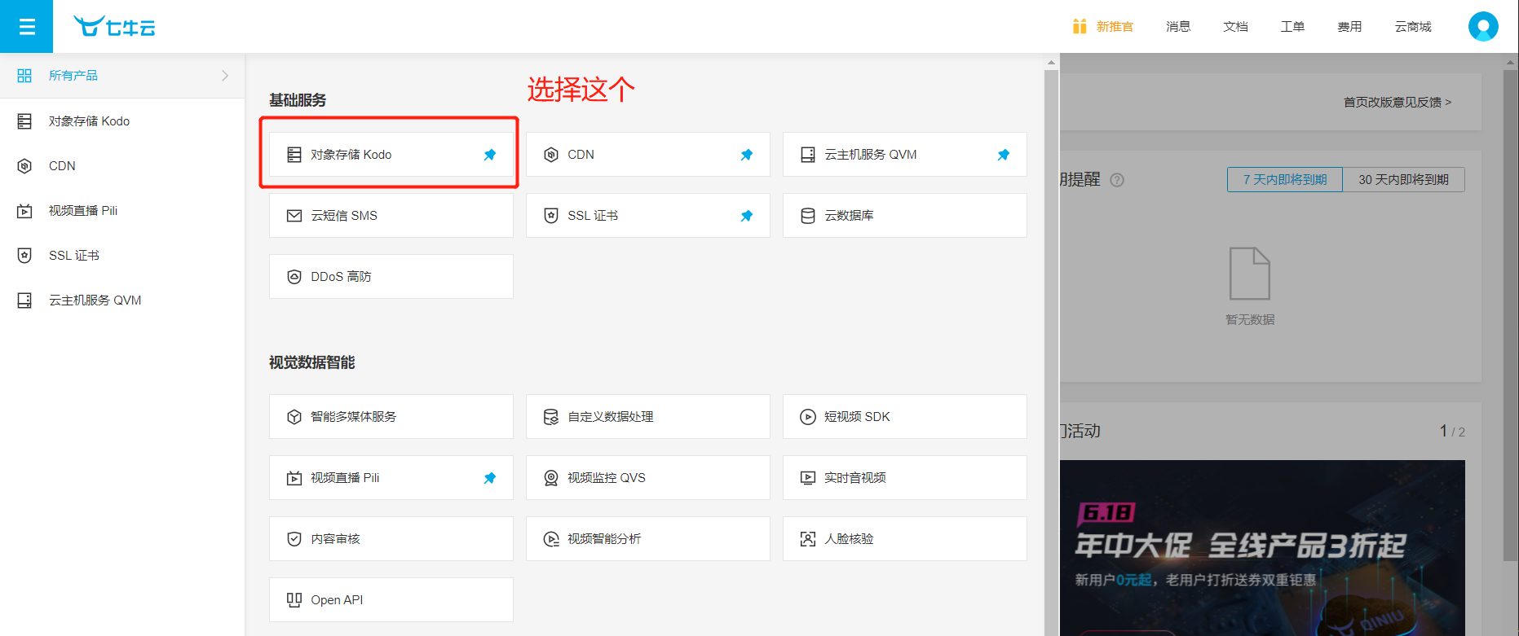Click the 短视频 SDK play icon
1519x636 pixels.
808,417
